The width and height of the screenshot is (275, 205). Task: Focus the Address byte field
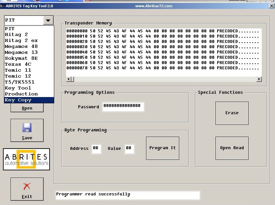click(x=96, y=149)
